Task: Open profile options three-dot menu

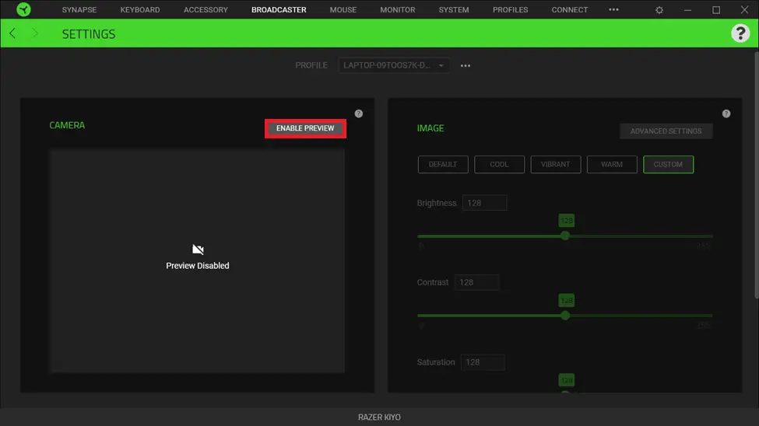Action: tap(466, 66)
